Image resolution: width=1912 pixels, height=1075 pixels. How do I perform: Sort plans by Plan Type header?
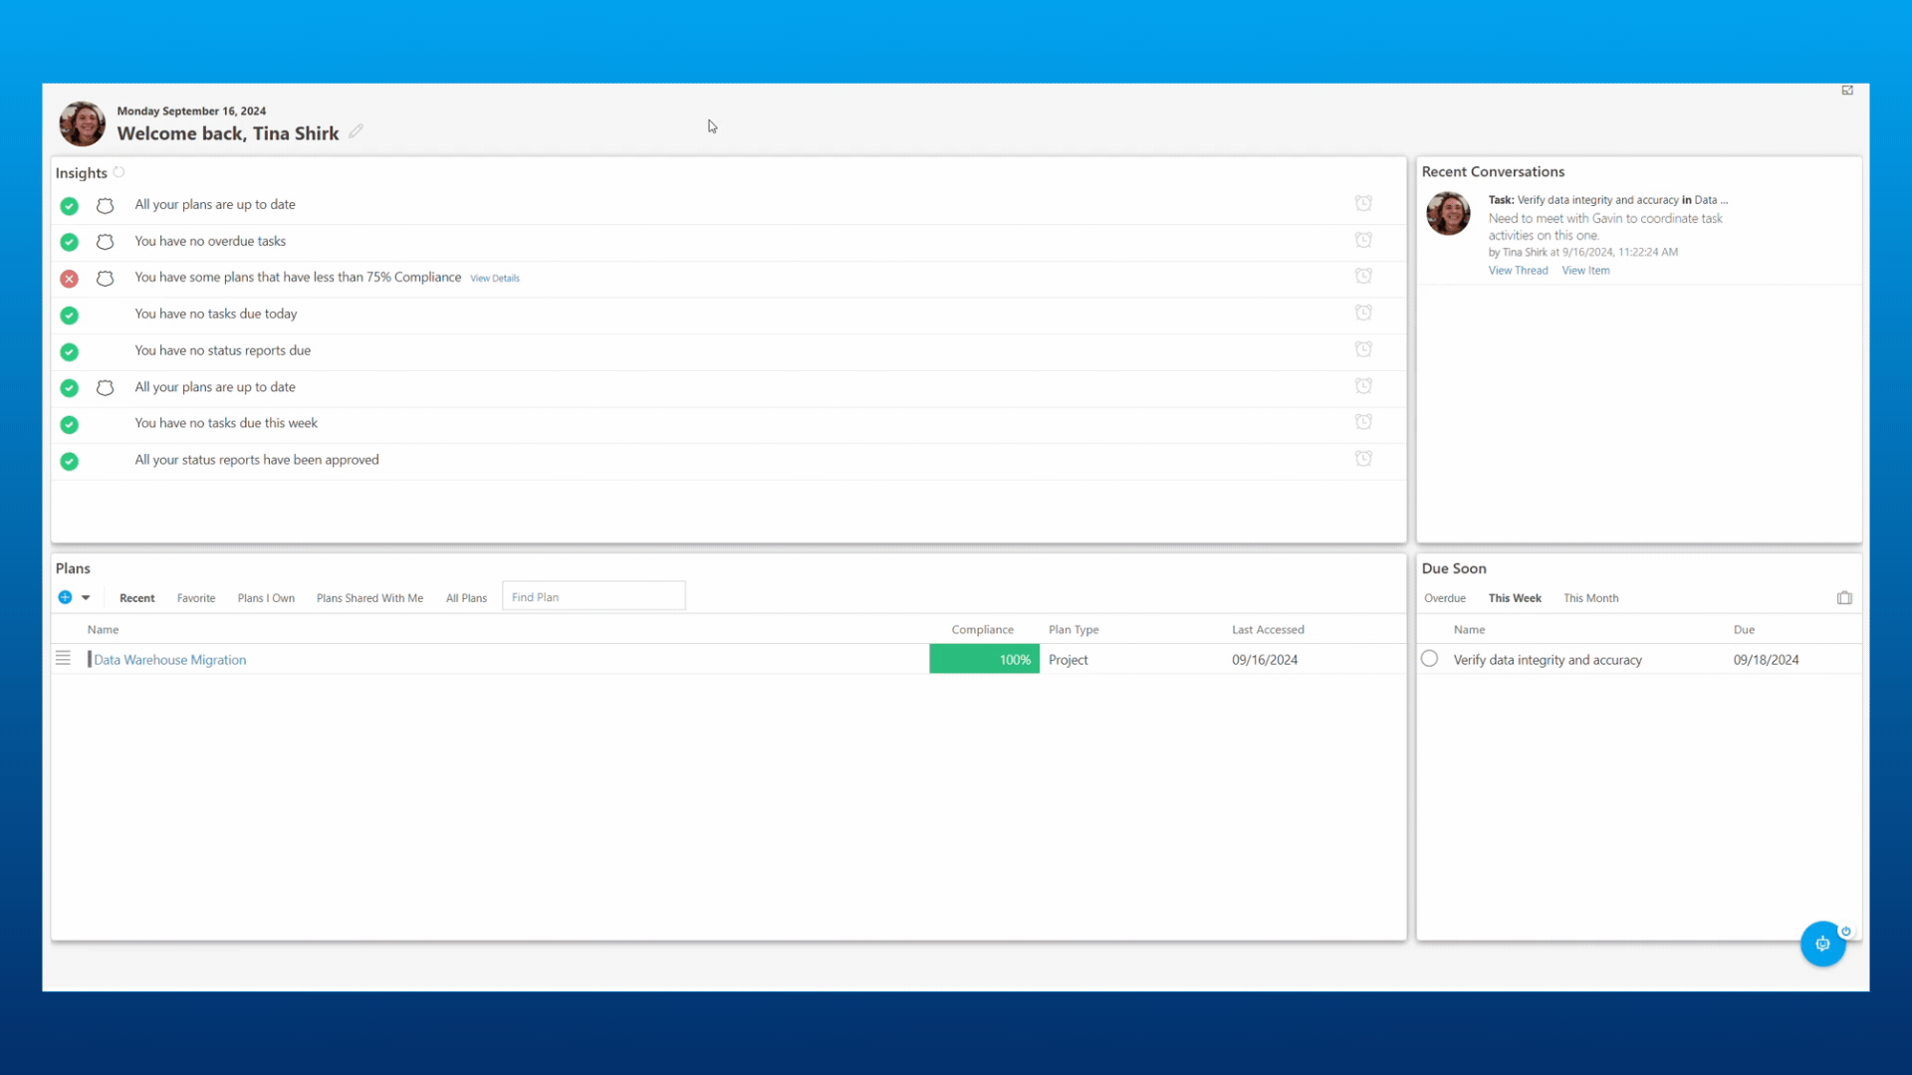click(1074, 629)
